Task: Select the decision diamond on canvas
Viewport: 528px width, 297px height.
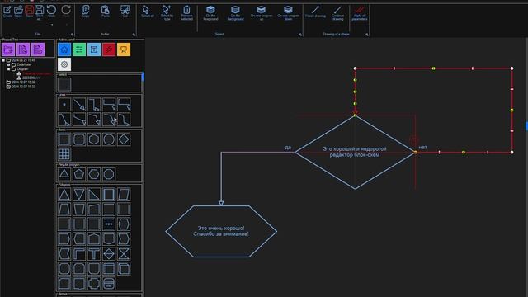Action: (355, 152)
